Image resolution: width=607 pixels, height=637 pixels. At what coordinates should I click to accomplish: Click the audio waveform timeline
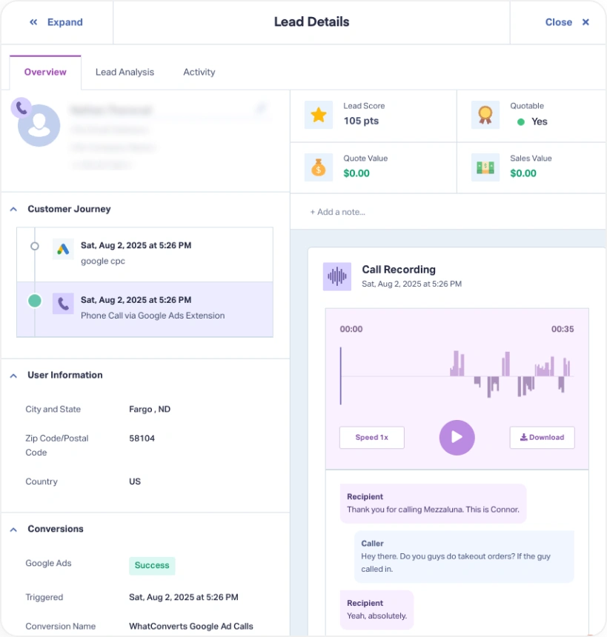pyautogui.click(x=456, y=376)
